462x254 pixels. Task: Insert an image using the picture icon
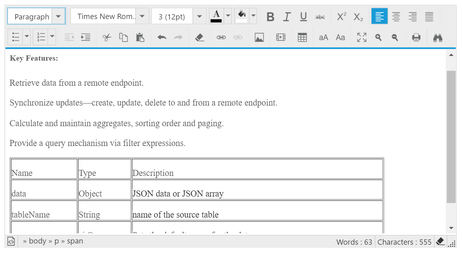coord(259,38)
